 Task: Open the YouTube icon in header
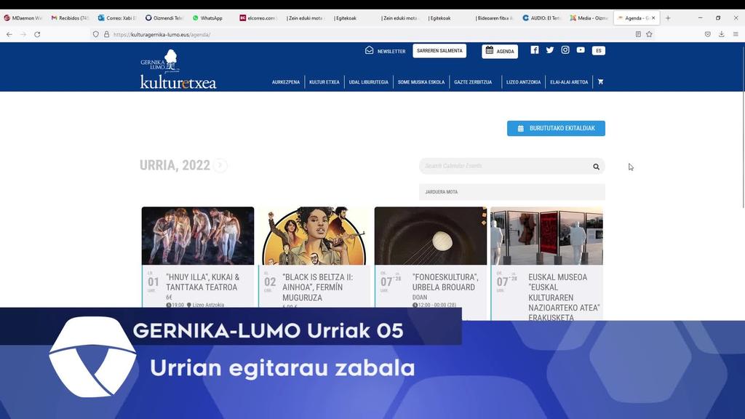click(581, 50)
